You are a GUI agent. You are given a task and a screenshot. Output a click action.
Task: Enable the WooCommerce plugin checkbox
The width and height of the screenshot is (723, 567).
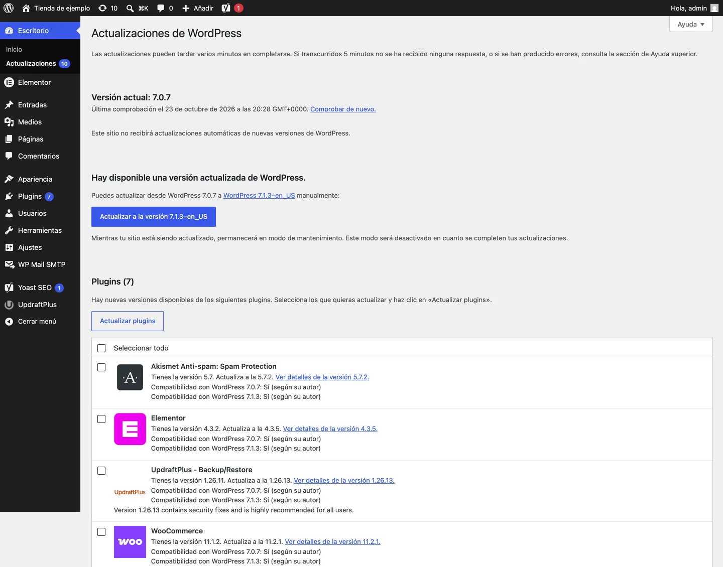(x=101, y=532)
